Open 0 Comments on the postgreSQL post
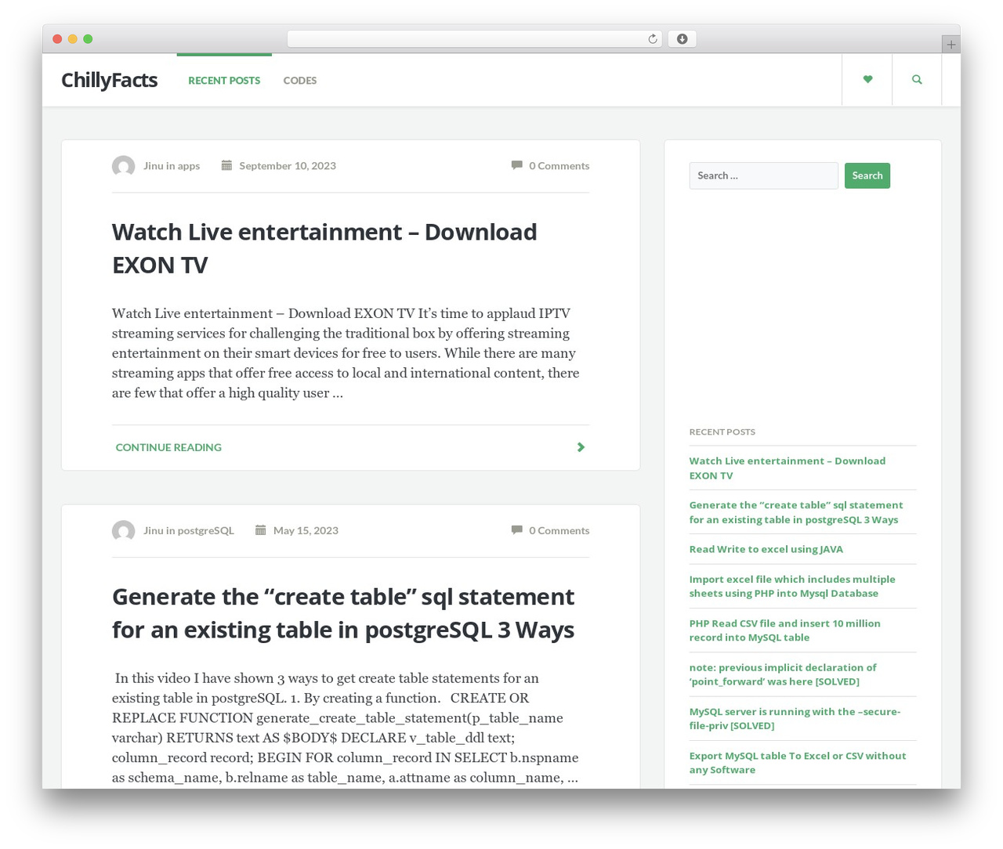 tap(559, 531)
